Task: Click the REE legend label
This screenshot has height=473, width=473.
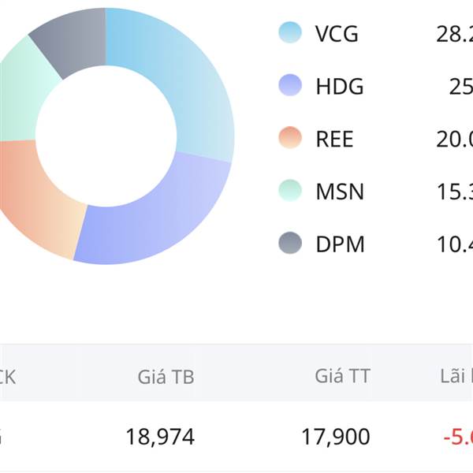Action: click(334, 139)
